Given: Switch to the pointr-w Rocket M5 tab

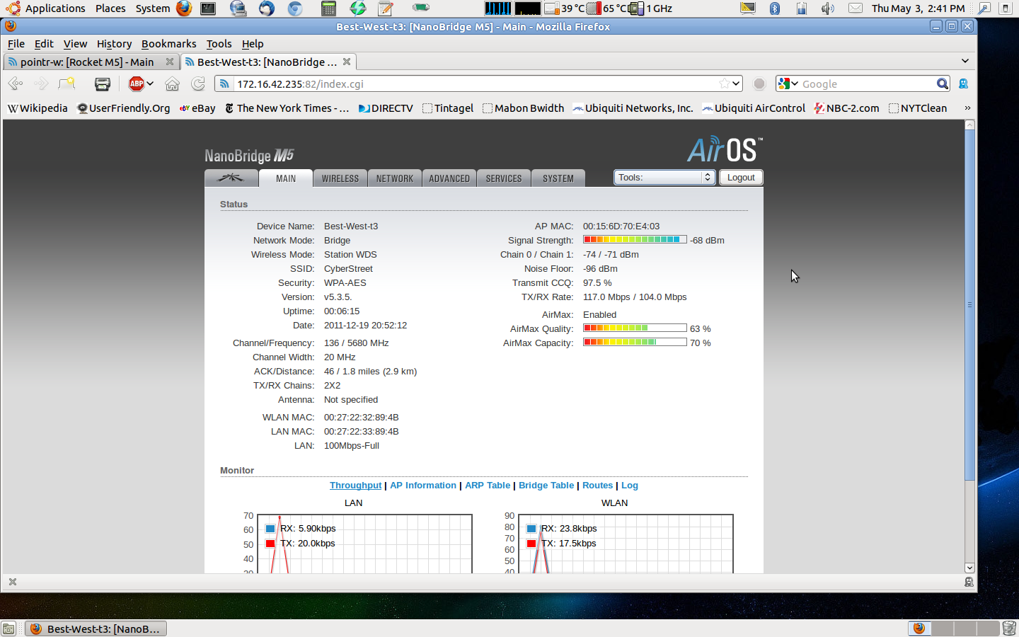Looking at the screenshot, I should pos(86,62).
